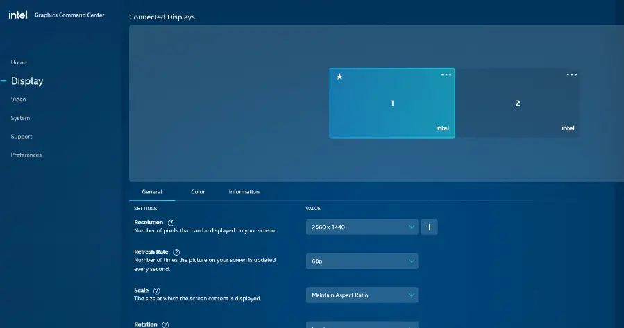Switch to the General tab
Image resolution: width=624 pixels, height=328 pixels.
[152, 191]
